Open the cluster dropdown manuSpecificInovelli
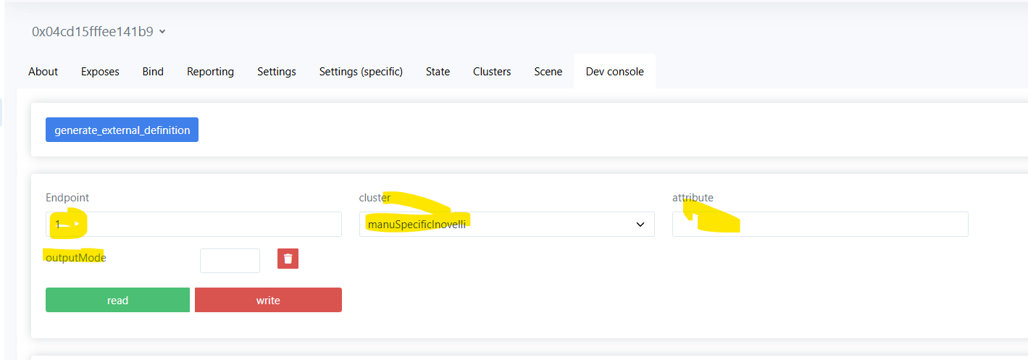Image resolution: width=1028 pixels, height=360 pixels. pos(506,224)
